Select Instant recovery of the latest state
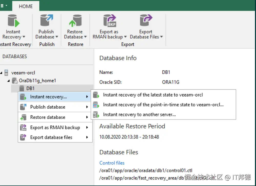The width and height of the screenshot is (256, 186). point(153,95)
